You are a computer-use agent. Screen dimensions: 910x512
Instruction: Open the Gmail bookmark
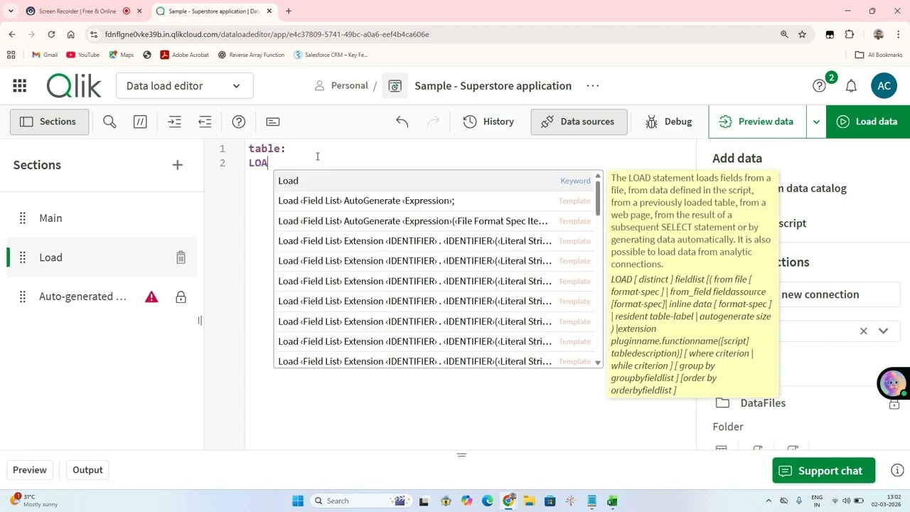tap(44, 55)
